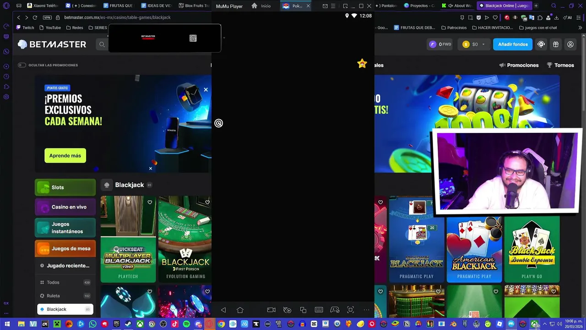The image size is (586, 330).
Task: Expand the bookmarks overflow chevron
Action: (580, 27)
